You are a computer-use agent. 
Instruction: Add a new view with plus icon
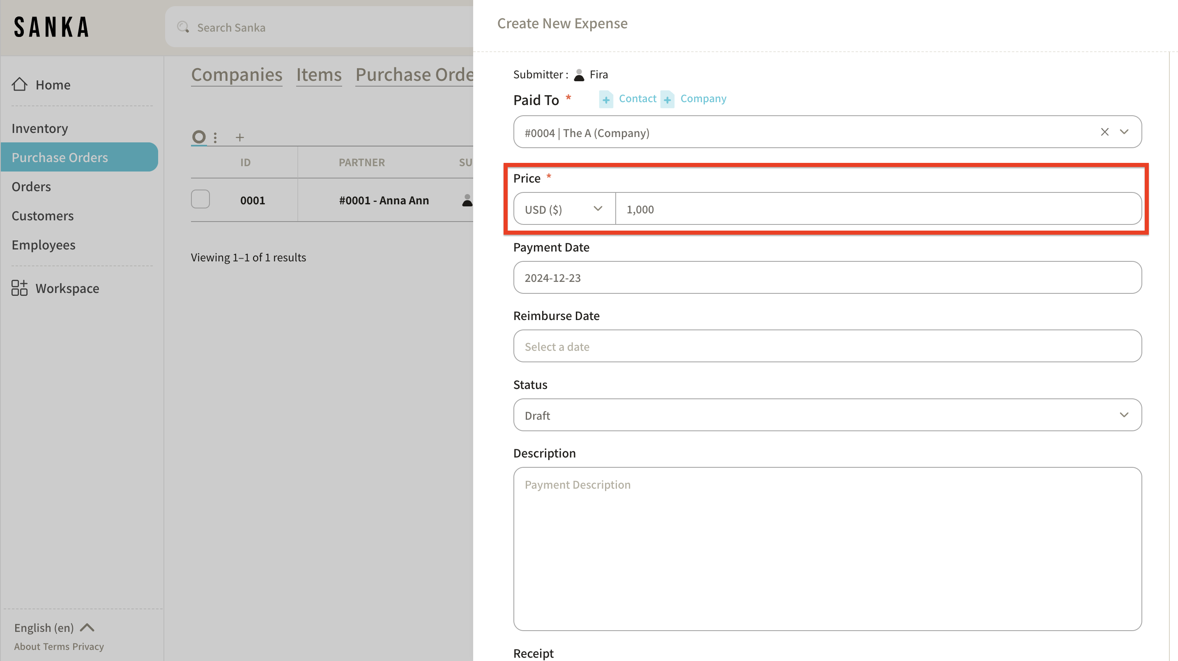coord(239,137)
